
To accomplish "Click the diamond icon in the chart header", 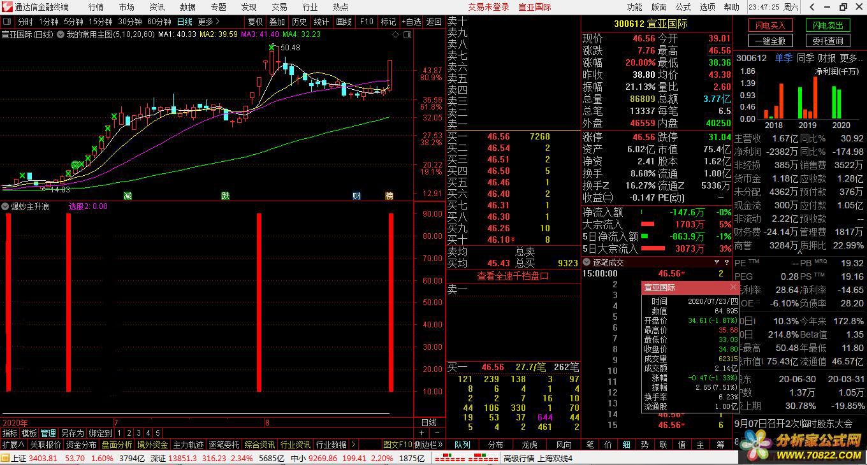I will point(396,34).
